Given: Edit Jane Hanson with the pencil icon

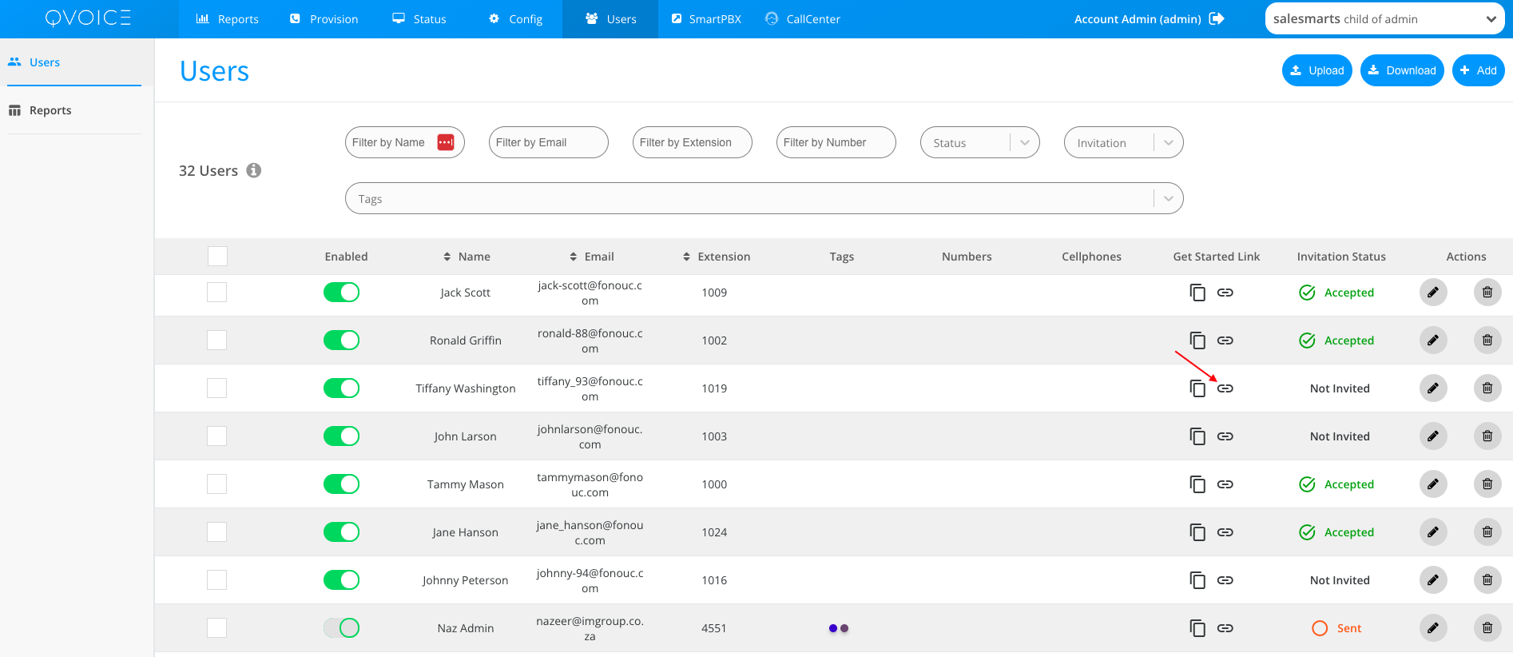Looking at the screenshot, I should click(1432, 532).
